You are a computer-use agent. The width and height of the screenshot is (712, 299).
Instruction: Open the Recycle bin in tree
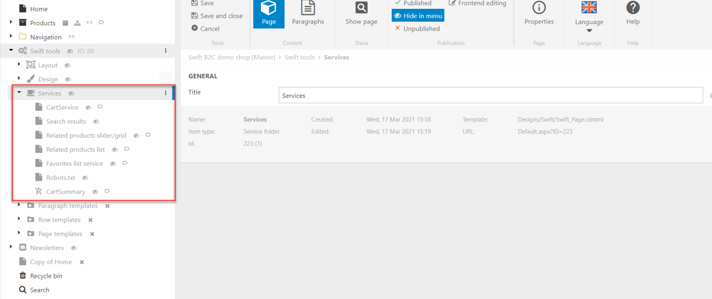(x=46, y=276)
